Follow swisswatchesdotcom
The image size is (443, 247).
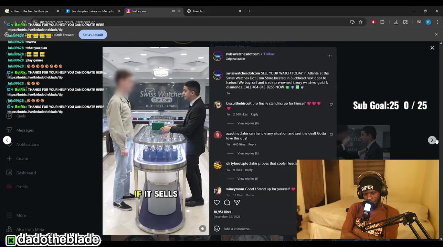coord(269,54)
